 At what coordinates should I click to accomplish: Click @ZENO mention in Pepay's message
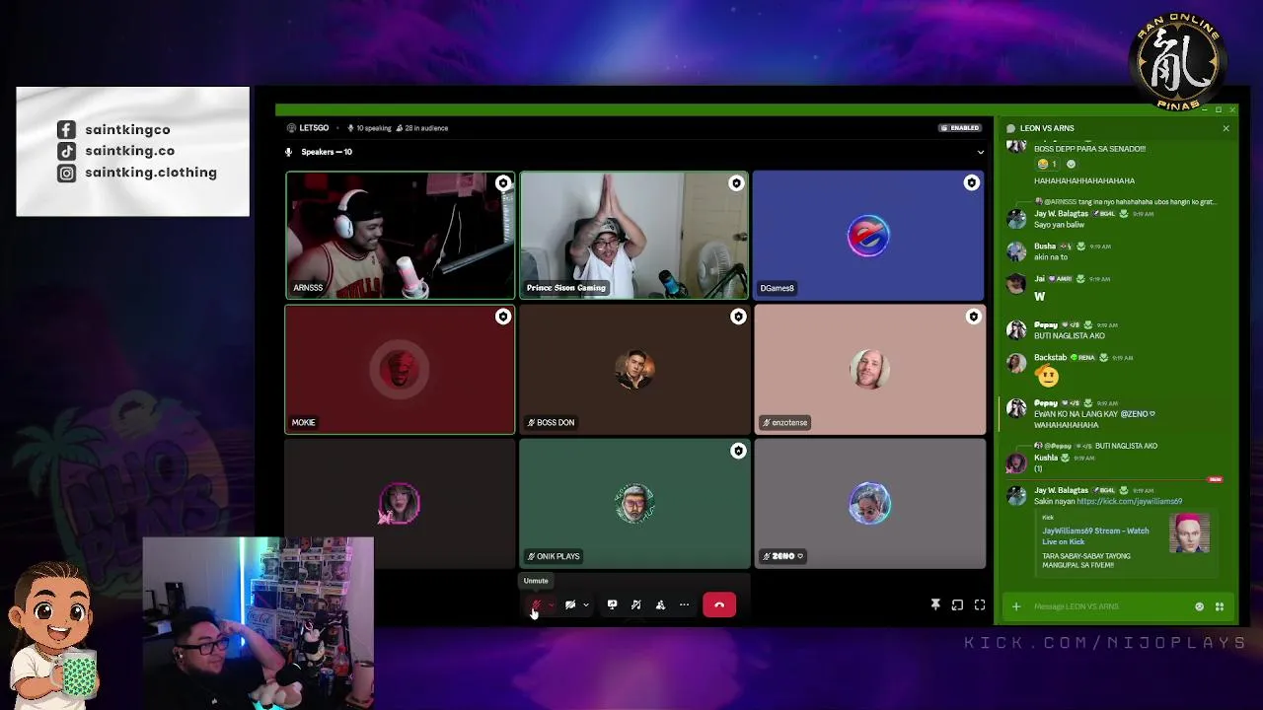coord(1138,414)
